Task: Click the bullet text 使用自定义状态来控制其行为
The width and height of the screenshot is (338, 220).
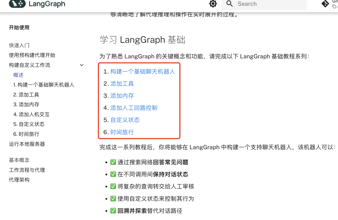Action: tap(156, 198)
